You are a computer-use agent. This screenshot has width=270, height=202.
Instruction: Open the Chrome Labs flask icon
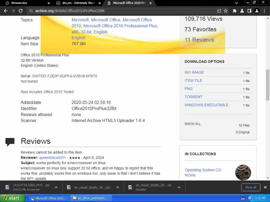click(x=242, y=11)
